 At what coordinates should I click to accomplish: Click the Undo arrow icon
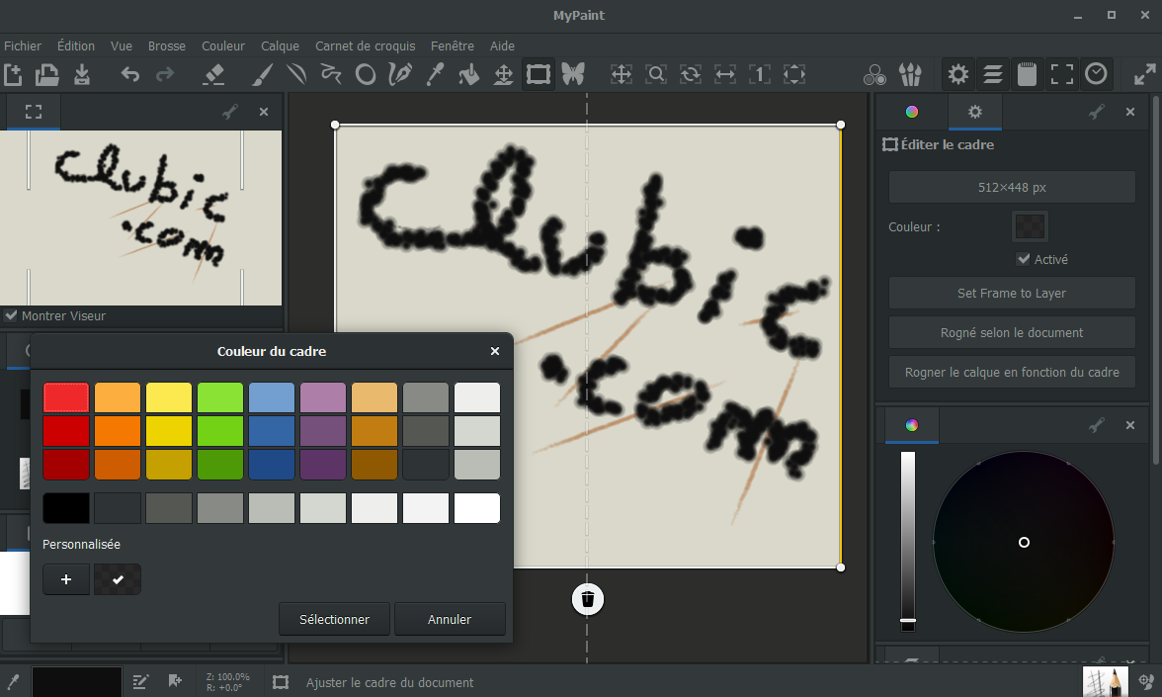click(x=129, y=74)
